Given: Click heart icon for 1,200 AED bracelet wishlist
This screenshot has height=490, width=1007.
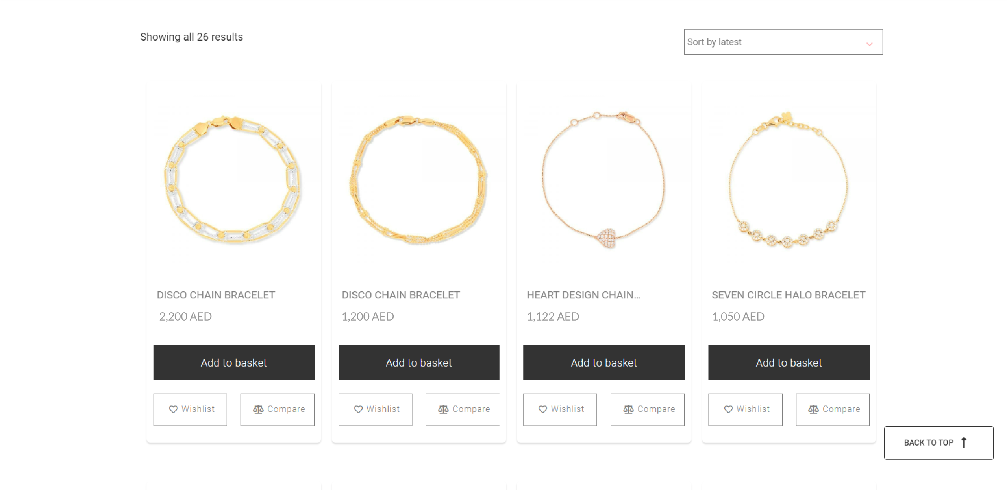Looking at the screenshot, I should click(x=358, y=409).
